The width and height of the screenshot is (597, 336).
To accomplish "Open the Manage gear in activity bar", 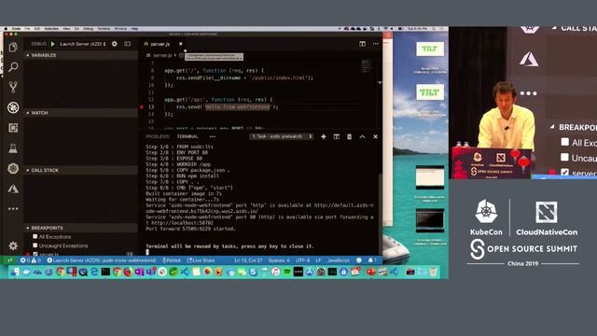I will pyautogui.click(x=13, y=245).
